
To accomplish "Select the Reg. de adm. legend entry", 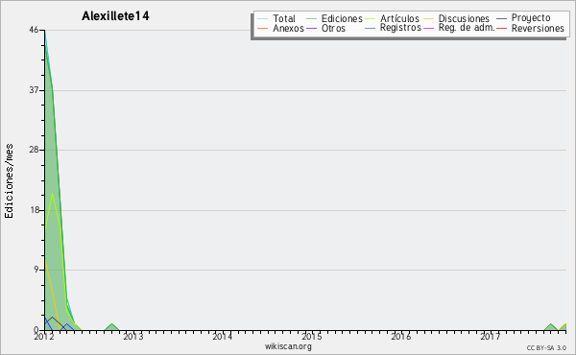I will [467, 28].
